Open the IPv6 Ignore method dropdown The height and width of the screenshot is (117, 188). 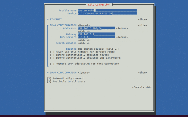pyautogui.click(x=84, y=73)
